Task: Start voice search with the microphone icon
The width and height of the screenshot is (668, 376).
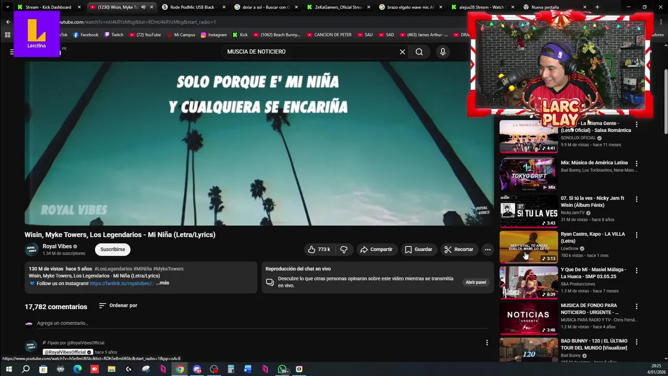Action: point(443,52)
